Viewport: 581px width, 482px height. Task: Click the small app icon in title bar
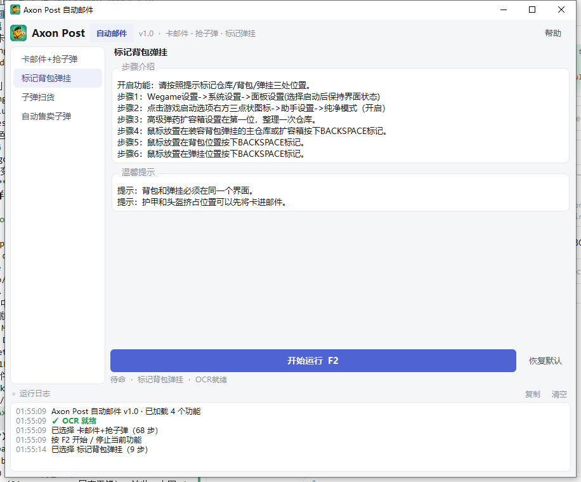click(15, 10)
